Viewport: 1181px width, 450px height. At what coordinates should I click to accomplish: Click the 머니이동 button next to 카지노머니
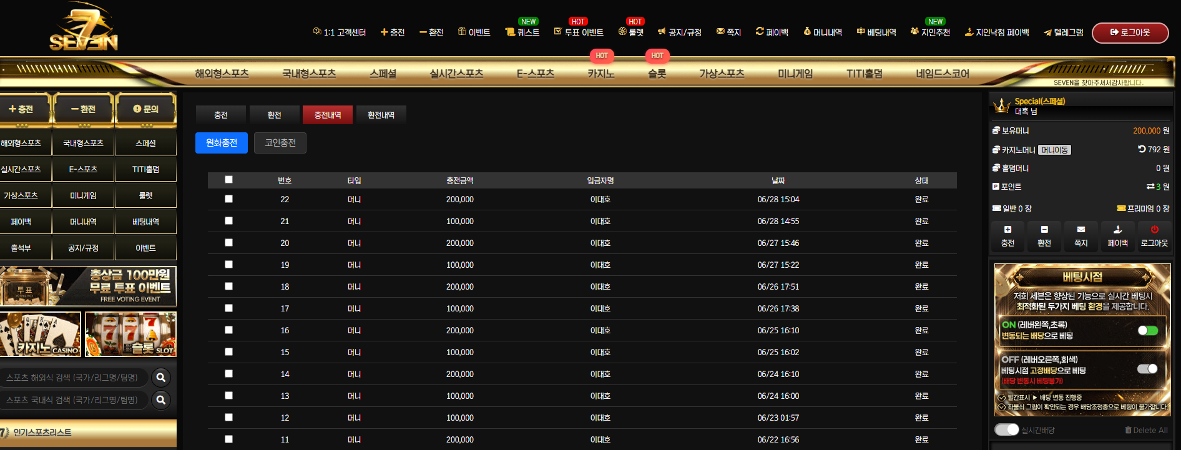(x=1054, y=150)
